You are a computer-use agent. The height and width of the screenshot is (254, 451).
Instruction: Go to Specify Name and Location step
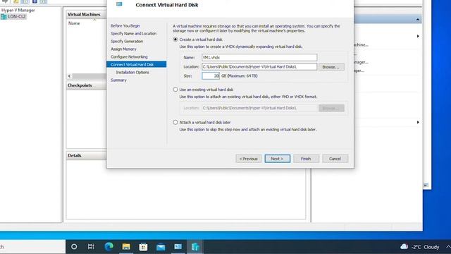(133, 34)
